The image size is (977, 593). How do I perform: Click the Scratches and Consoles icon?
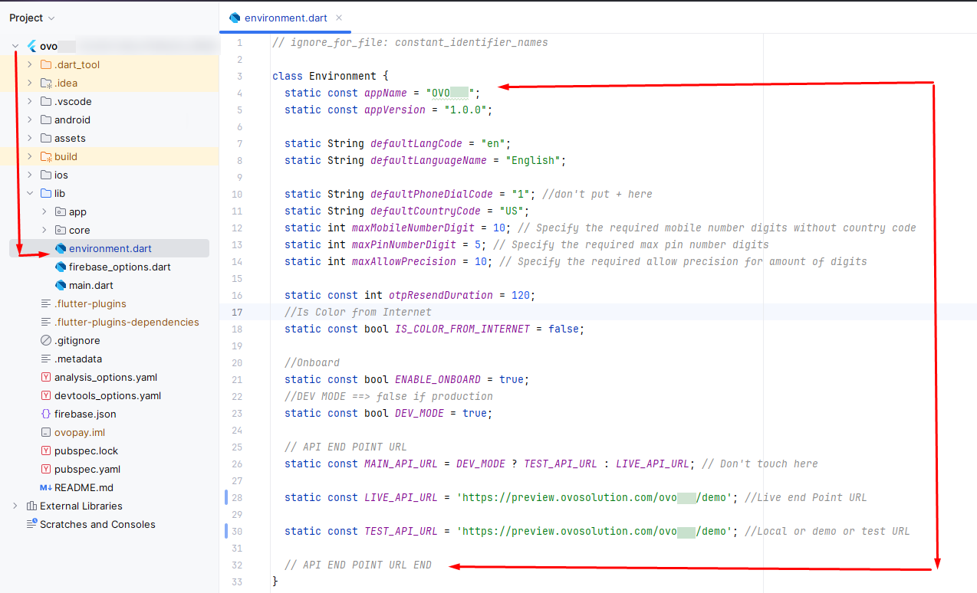point(31,524)
